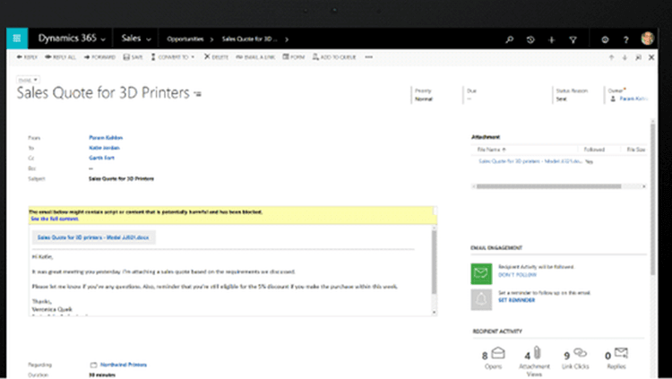672x379 pixels.
Task: Open recent items history icon
Action: (530, 39)
